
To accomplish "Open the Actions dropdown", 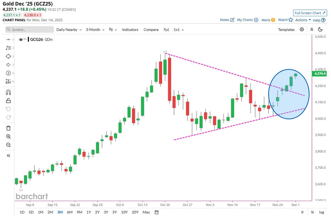I will click(x=303, y=20).
